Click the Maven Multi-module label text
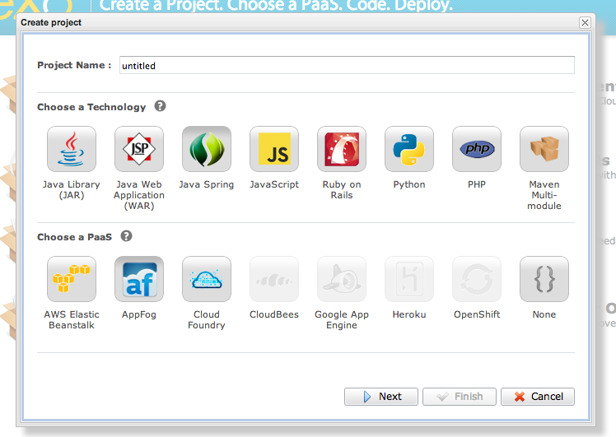The height and width of the screenshot is (437, 616). pyautogui.click(x=544, y=195)
